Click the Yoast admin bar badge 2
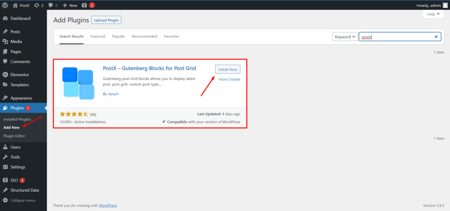The height and width of the screenshot is (211, 450). click(x=92, y=5)
